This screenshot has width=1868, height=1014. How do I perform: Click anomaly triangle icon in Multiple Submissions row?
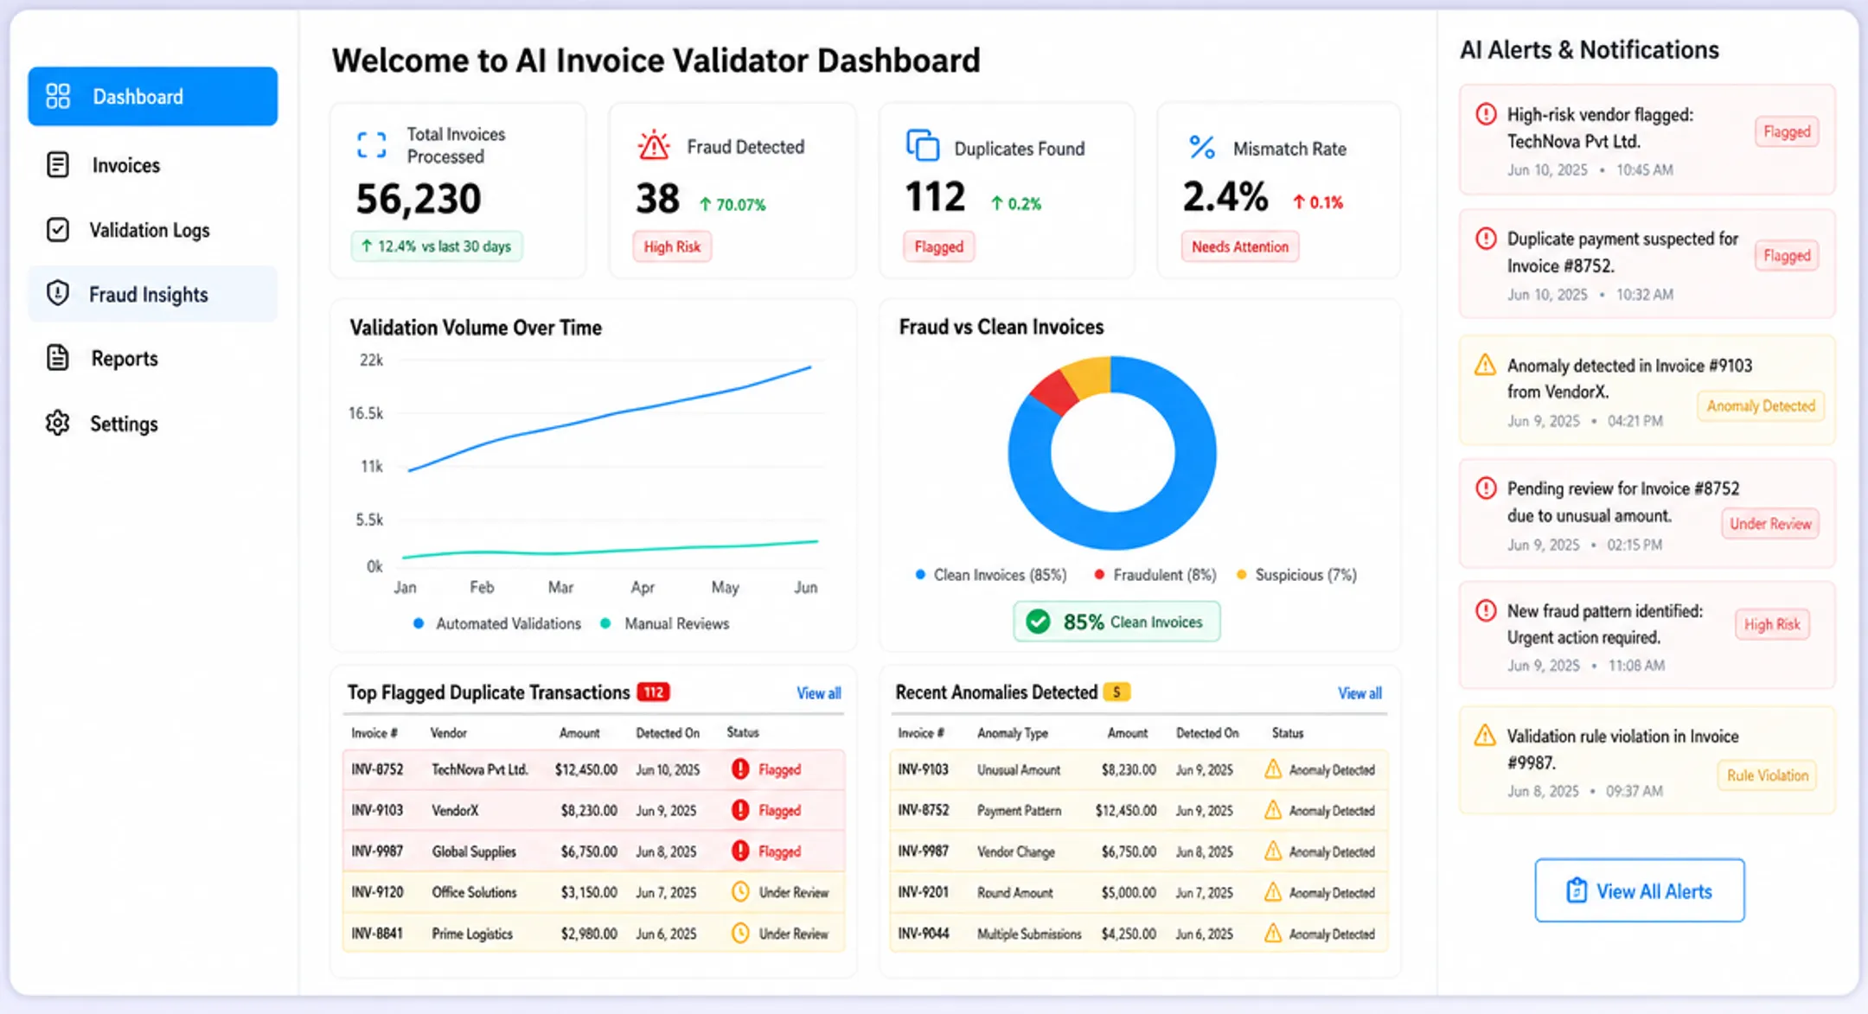click(x=1273, y=933)
